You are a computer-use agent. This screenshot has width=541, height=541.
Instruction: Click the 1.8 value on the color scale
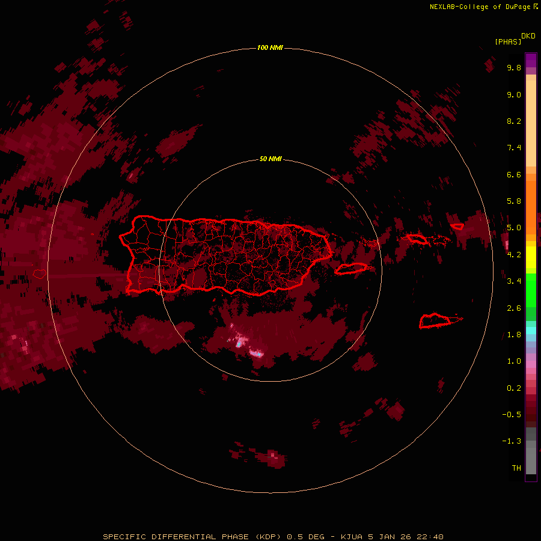pyautogui.click(x=514, y=335)
